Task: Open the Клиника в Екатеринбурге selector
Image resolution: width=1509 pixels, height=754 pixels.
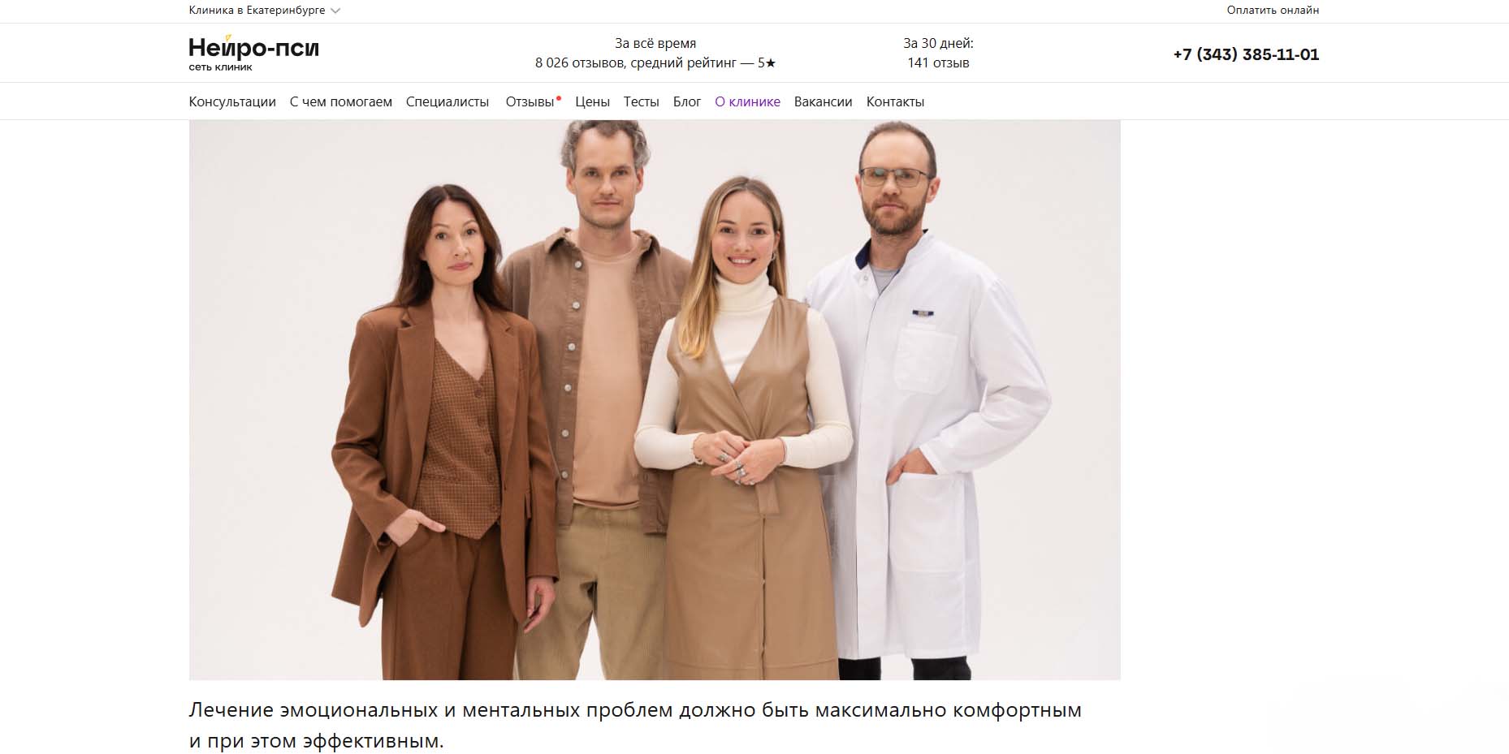Action: tap(265, 11)
